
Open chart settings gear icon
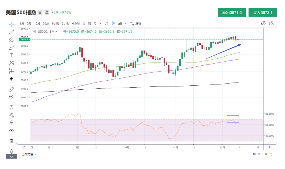pyautogui.click(x=263, y=23)
